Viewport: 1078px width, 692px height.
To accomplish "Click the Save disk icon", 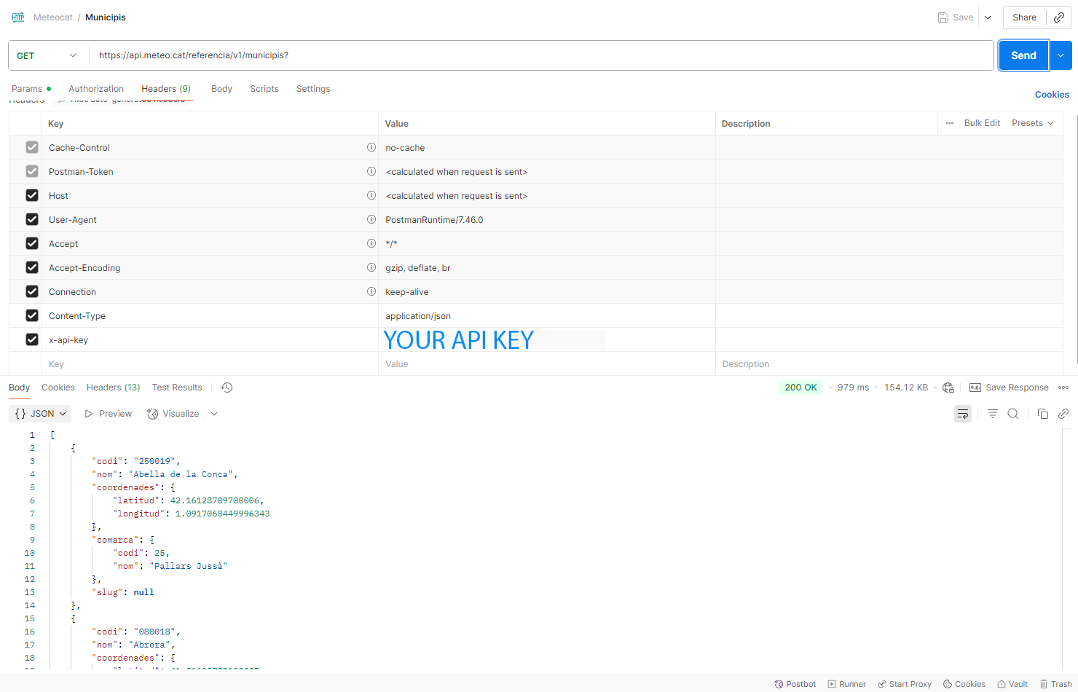I will tap(943, 17).
